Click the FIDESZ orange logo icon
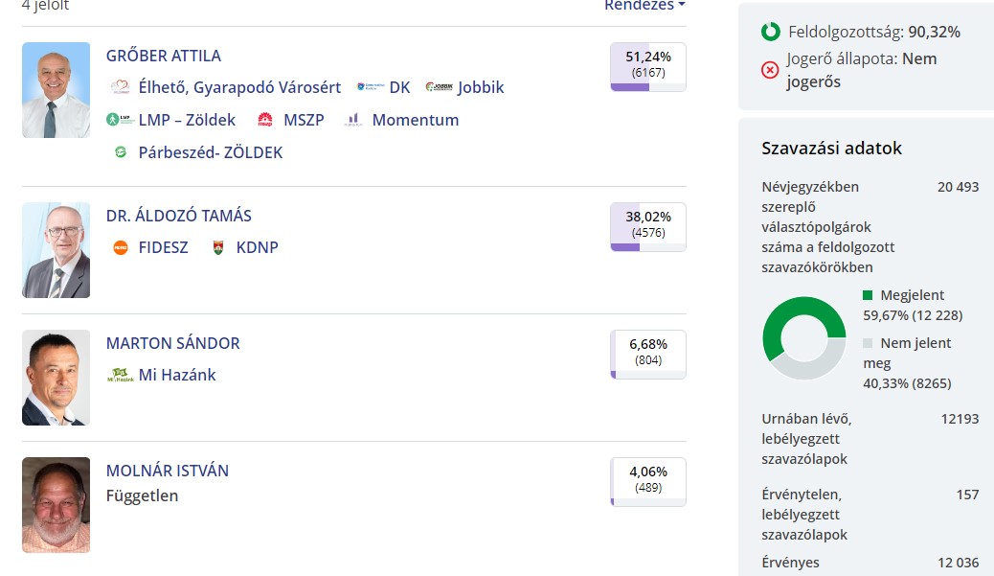Screen dimensions: 994x576 121,248
